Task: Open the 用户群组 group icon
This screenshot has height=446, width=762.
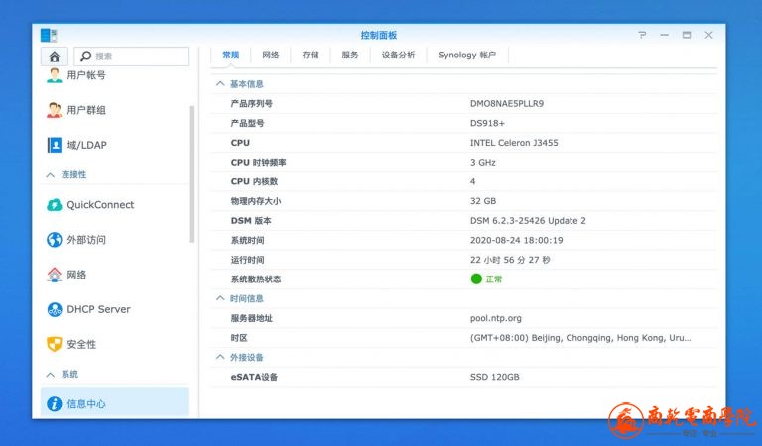Action: (55, 110)
